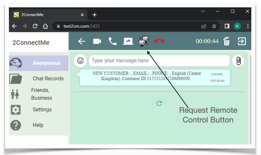Viewport: 261px width, 155px height.
Task: Click the 00:00:44 call timer
Action: click(207, 41)
